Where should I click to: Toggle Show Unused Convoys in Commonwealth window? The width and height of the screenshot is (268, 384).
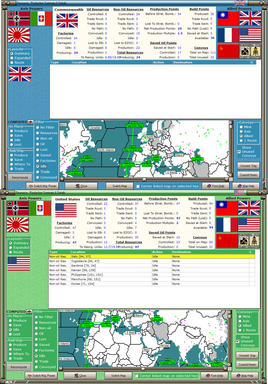click(x=239, y=152)
